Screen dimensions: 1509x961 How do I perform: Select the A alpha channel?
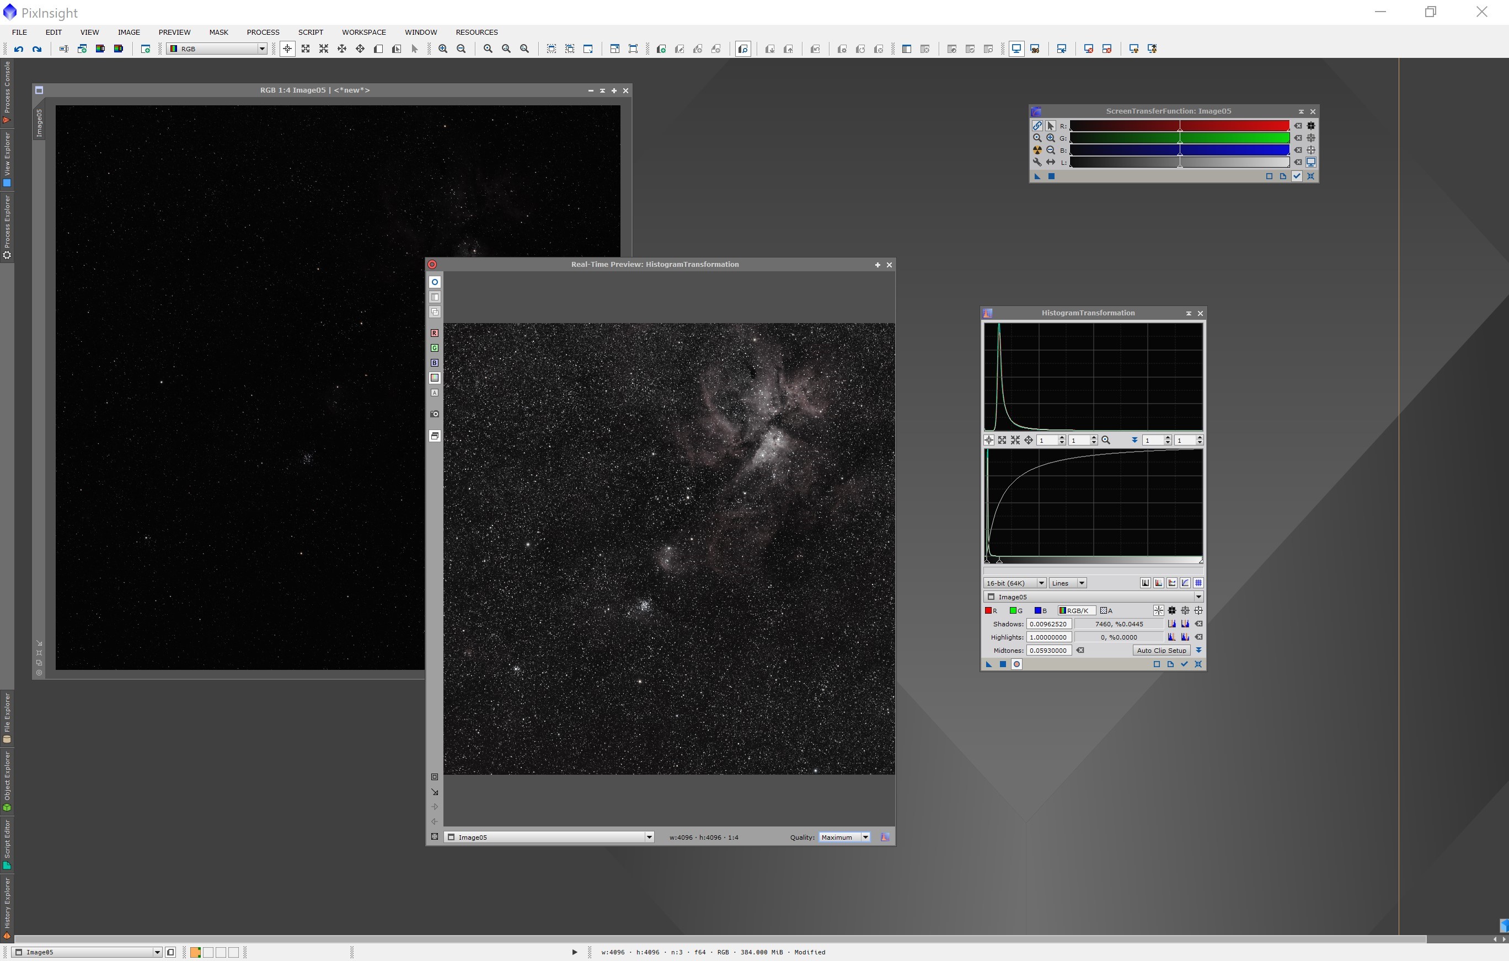tap(1107, 611)
